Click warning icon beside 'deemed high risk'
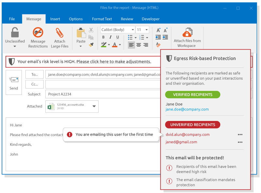Viewport: 261px width, 193px height. click(x=169, y=168)
